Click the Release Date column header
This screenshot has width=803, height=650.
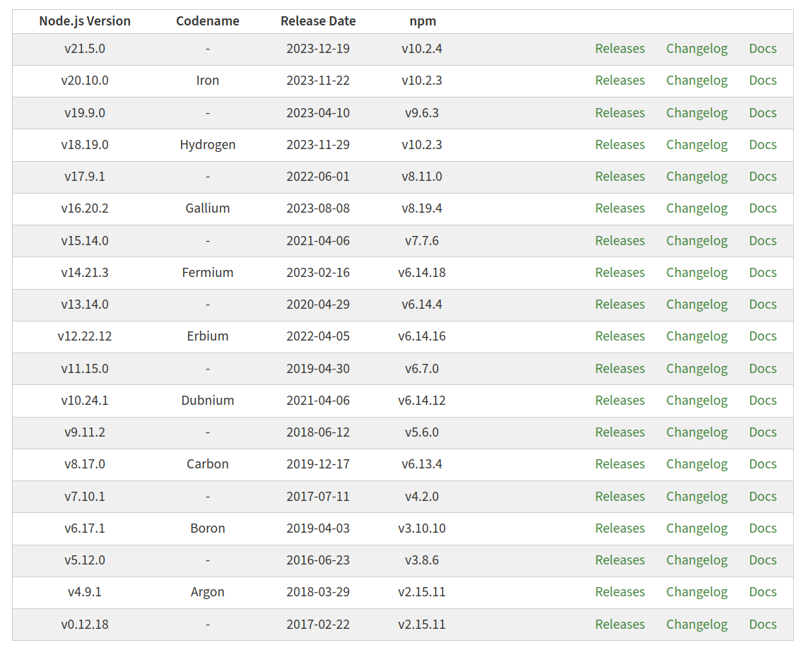coord(318,21)
